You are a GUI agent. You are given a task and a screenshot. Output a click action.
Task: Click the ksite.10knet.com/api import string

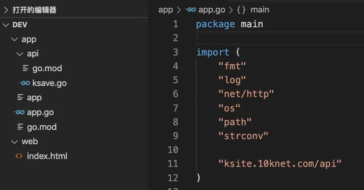tap(279, 163)
